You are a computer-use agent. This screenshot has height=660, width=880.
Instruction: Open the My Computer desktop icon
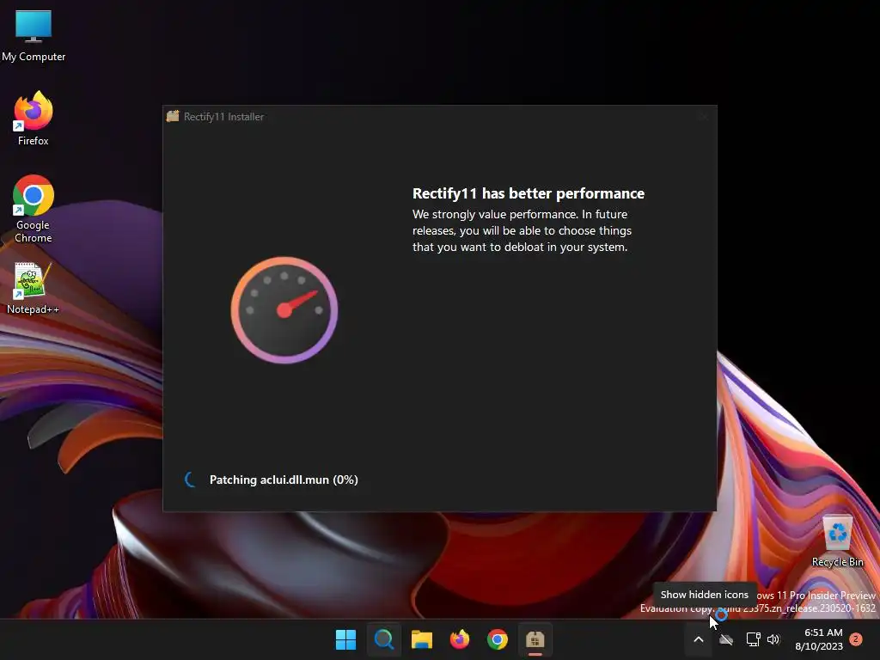(34, 35)
